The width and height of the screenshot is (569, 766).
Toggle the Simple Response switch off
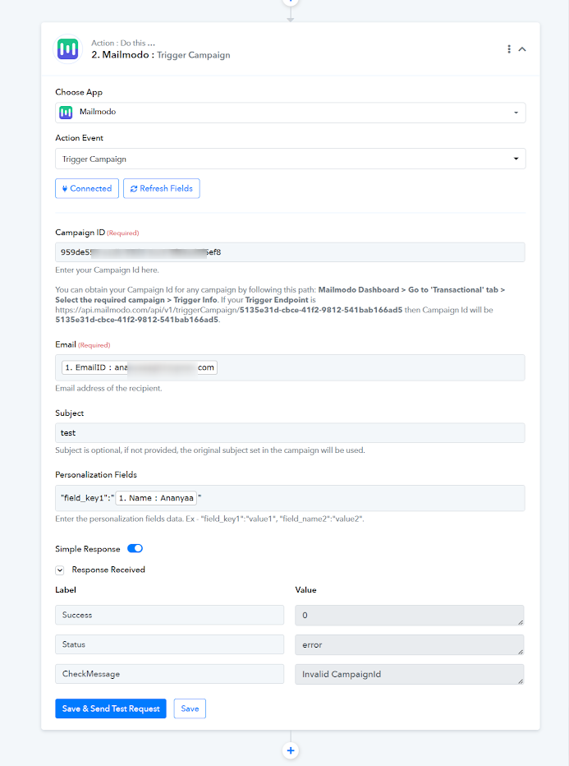[x=135, y=548]
